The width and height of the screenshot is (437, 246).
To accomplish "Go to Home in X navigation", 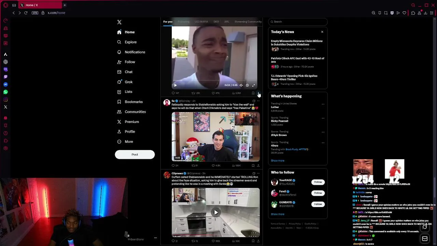I will click(x=126, y=32).
